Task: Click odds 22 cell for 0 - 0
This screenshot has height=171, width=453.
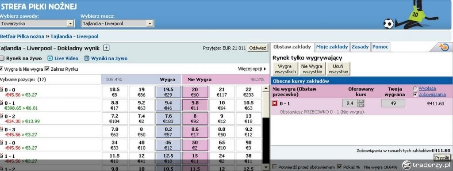Action: coord(249,92)
